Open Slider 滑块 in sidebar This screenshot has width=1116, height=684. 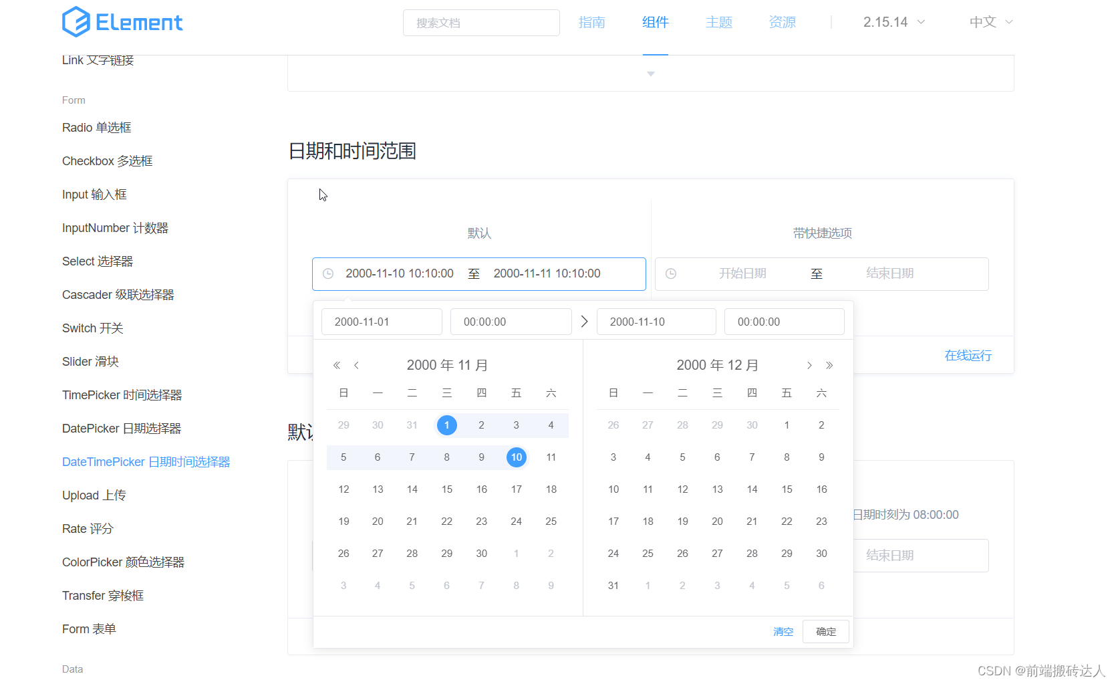90,362
